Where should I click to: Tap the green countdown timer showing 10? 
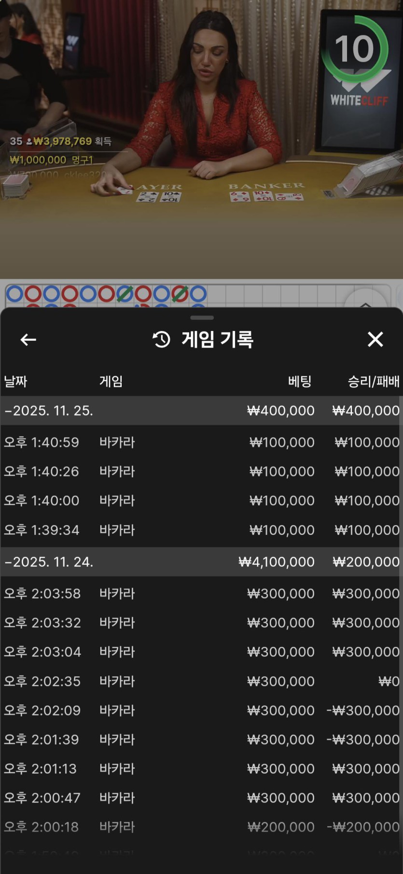(355, 49)
